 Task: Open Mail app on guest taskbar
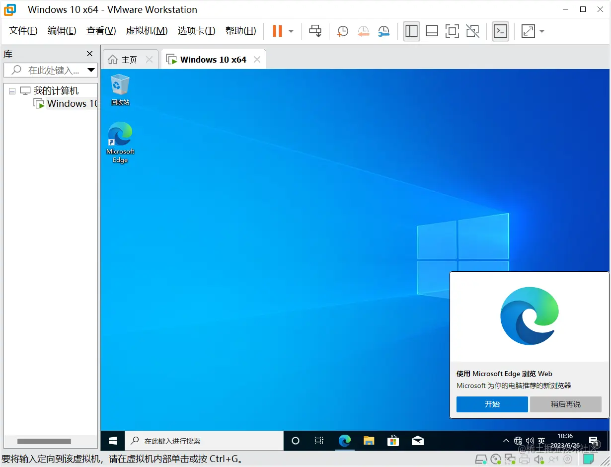(418, 441)
